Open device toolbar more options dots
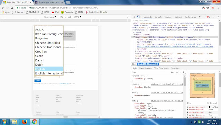 (x=128, y=17)
